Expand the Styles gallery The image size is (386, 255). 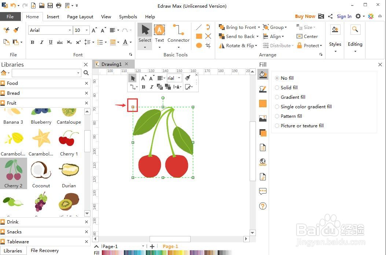[335, 51]
